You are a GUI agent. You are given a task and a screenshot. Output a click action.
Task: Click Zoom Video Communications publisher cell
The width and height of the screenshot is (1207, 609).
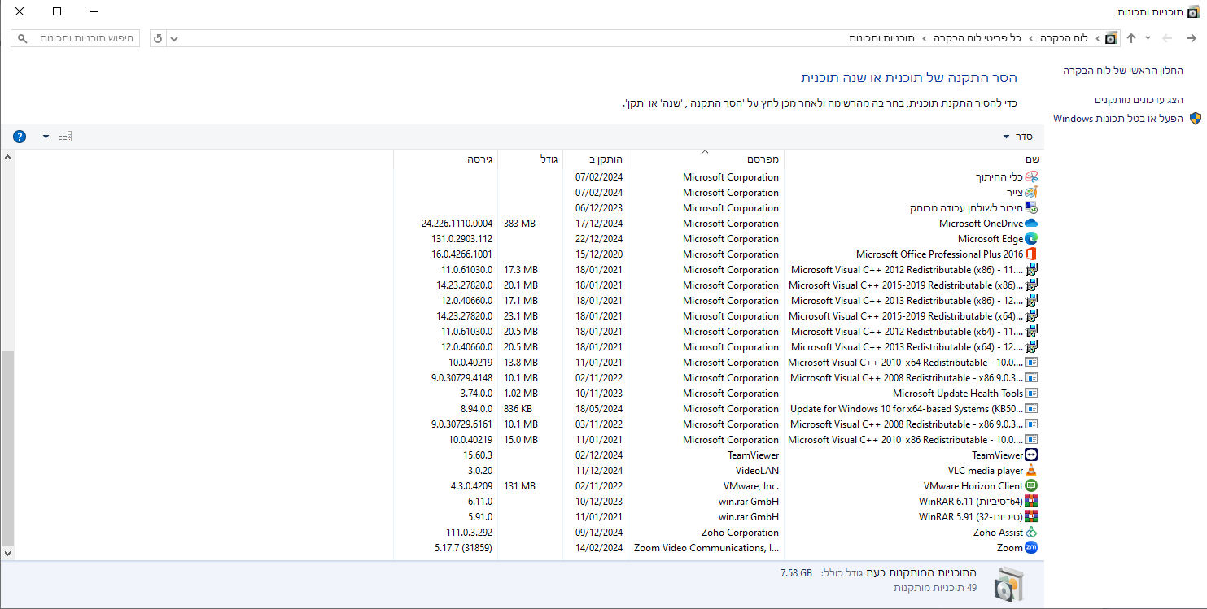(706, 548)
